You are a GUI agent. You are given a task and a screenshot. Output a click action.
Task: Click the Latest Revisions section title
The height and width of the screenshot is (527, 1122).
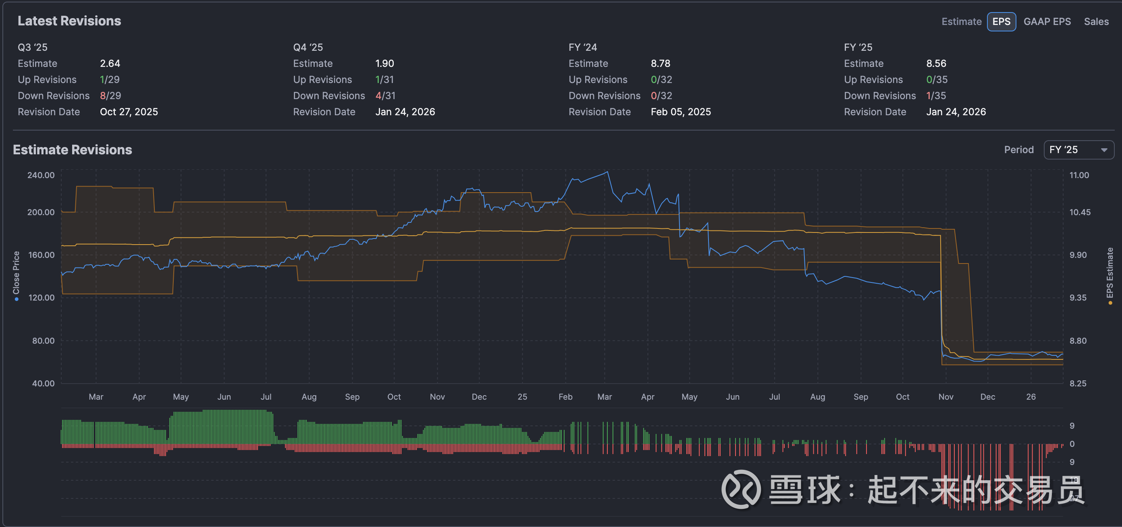69,21
